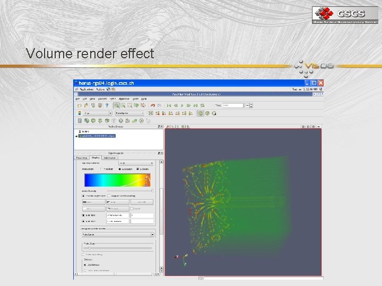Open the Actions menu in desktop panel

point(100,90)
